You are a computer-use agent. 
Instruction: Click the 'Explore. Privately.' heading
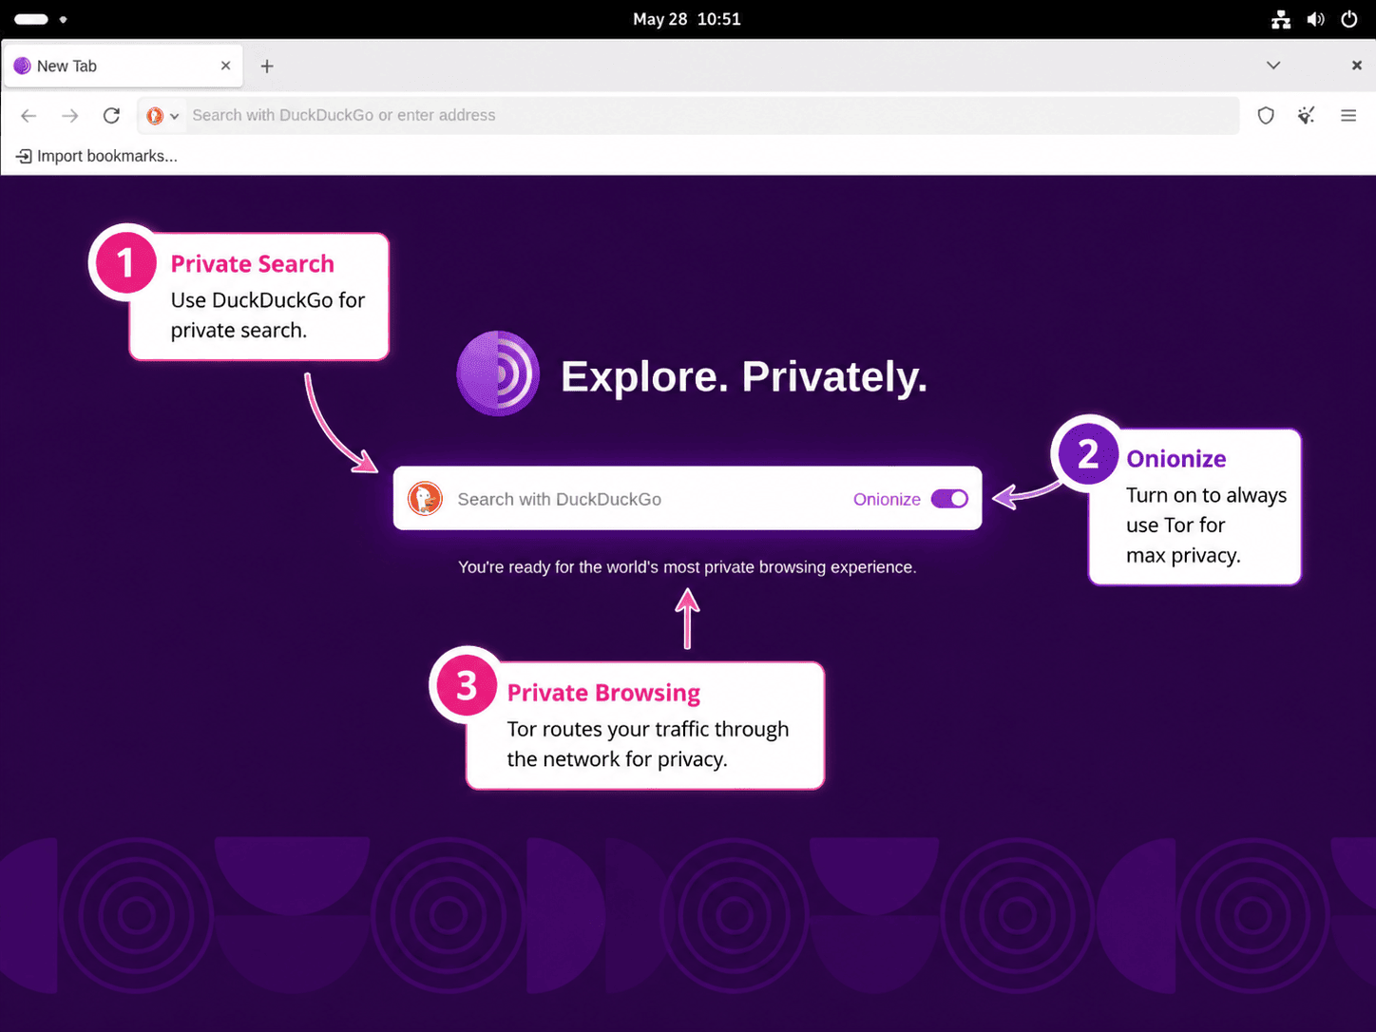(744, 376)
